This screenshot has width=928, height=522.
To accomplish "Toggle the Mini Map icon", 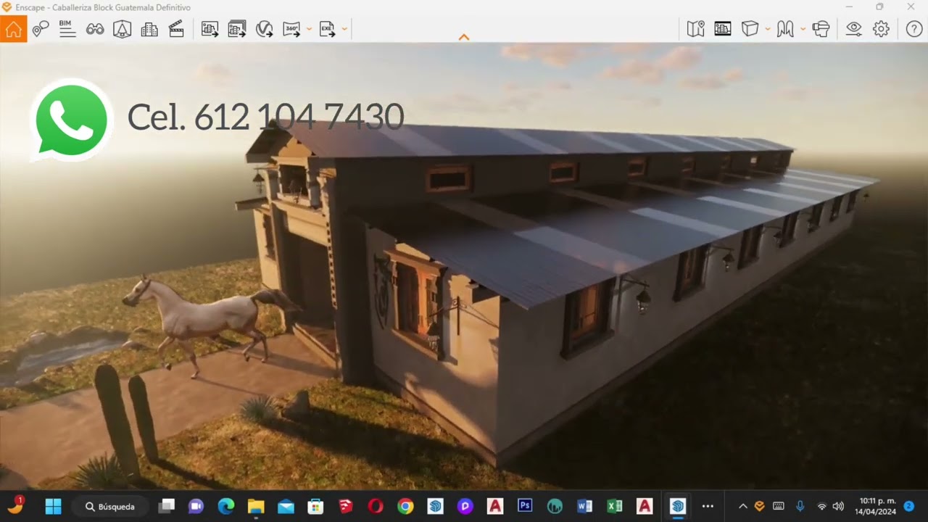I will coord(695,29).
